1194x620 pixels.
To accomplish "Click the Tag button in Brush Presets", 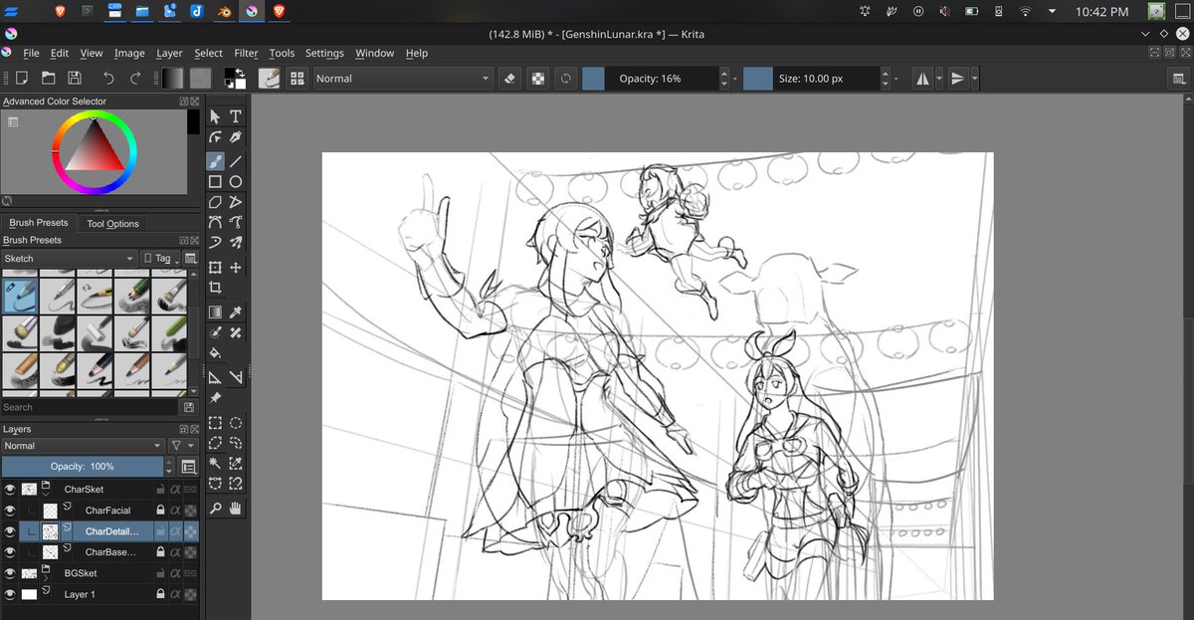I will click(159, 258).
